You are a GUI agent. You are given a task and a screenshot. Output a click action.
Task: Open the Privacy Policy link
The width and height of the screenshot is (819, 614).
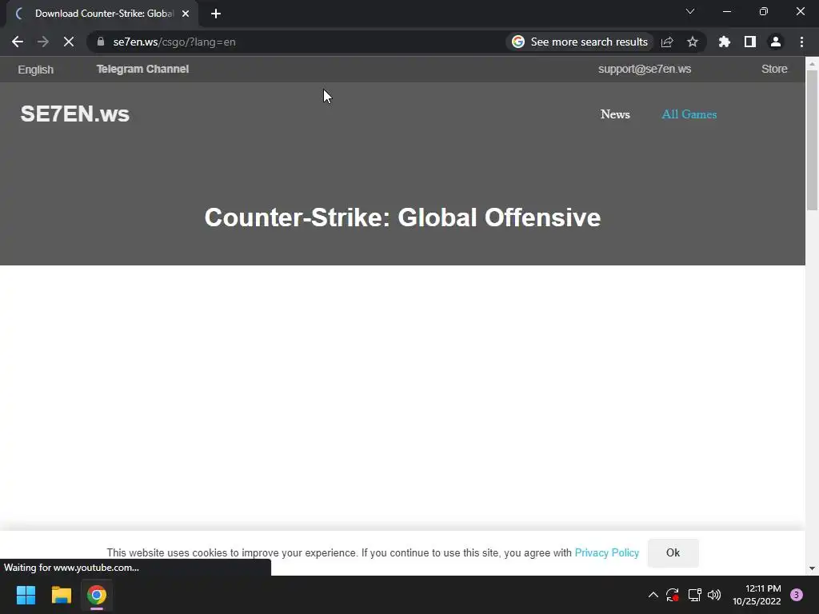click(607, 552)
